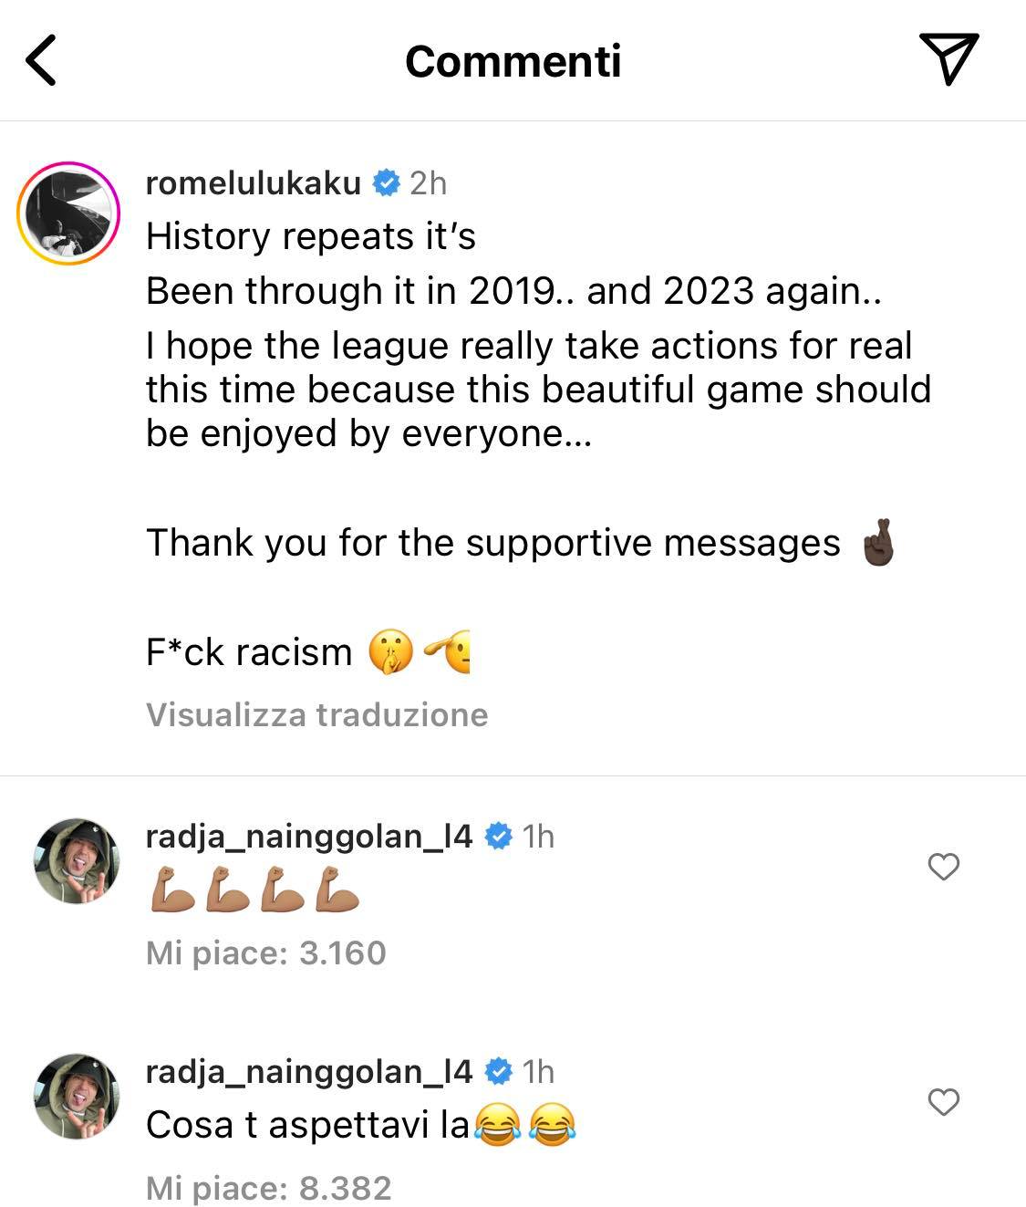View likes list "Mi piace: 8.382"

(x=268, y=1188)
